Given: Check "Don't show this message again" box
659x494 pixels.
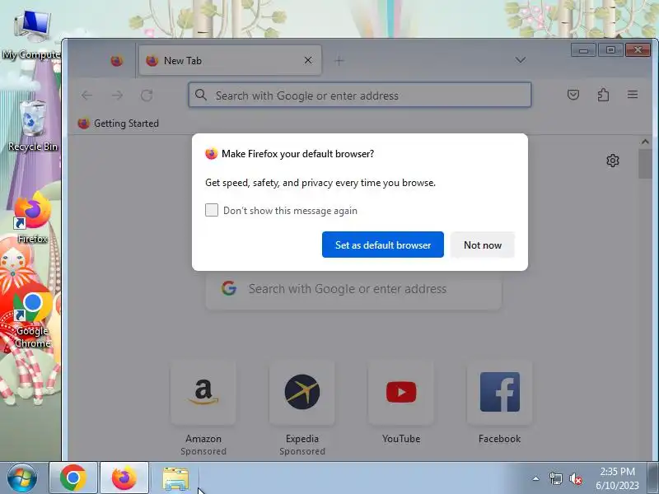Looking at the screenshot, I should point(212,210).
